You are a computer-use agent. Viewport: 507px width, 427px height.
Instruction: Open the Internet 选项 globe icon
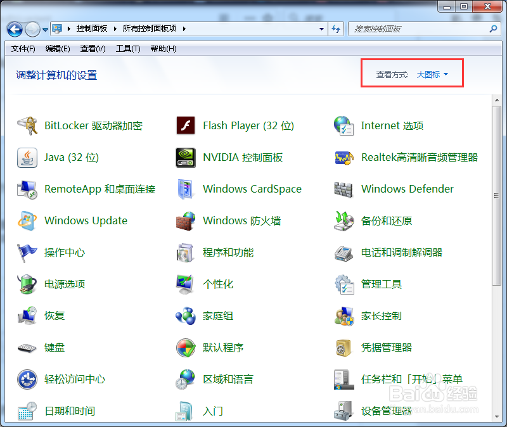pyautogui.click(x=344, y=125)
